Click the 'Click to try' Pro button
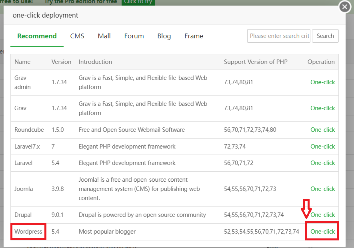The image size is (354, 248). click(x=138, y=2)
